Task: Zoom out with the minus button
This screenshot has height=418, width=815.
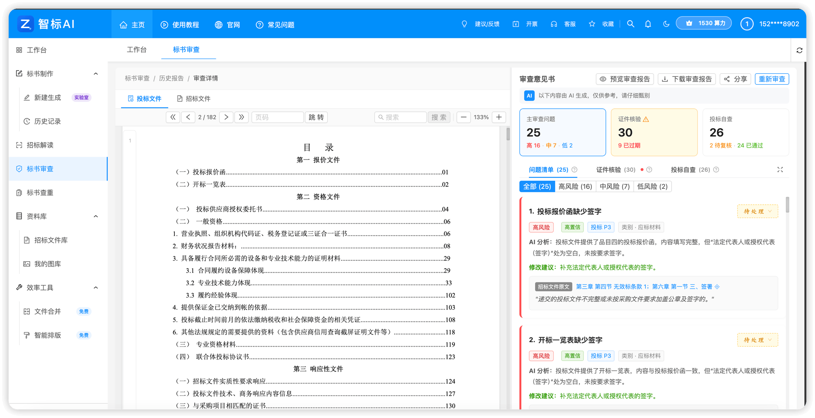Action: [463, 117]
